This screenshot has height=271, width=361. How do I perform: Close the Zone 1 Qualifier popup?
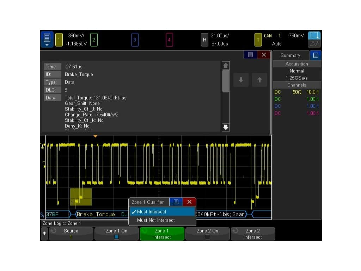189,202
